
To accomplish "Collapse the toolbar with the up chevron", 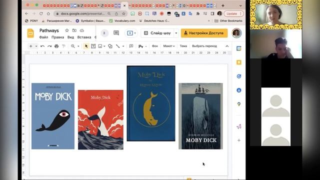I will 227,46.
